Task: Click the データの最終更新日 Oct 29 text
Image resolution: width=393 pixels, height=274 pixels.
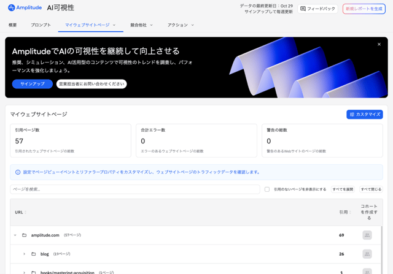Action: (266, 6)
